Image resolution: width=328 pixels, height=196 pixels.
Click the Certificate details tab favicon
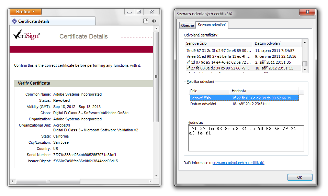[14, 21]
